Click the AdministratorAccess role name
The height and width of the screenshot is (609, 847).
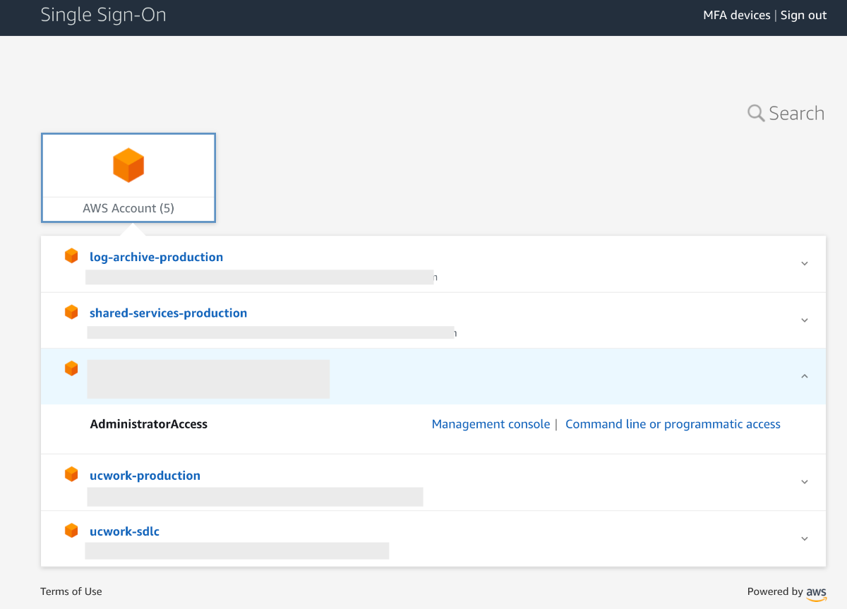tap(149, 424)
